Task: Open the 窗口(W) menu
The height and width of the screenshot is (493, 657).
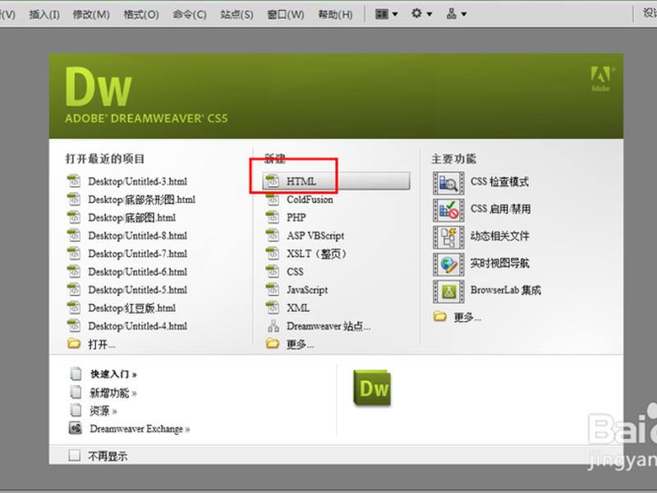Action: (x=286, y=15)
